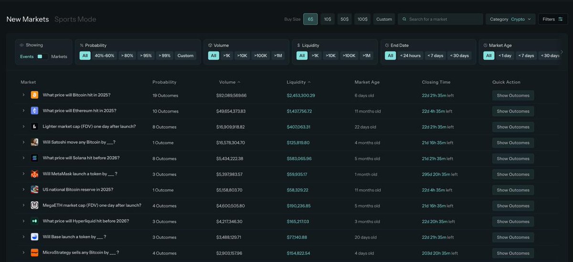Image resolution: width=573 pixels, height=262 pixels.
Task: Sort by the Probability column header
Action: tap(164, 82)
